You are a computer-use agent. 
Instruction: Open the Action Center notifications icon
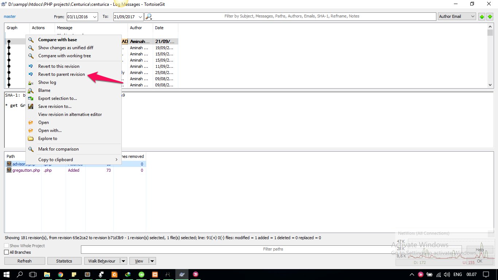(x=486, y=274)
